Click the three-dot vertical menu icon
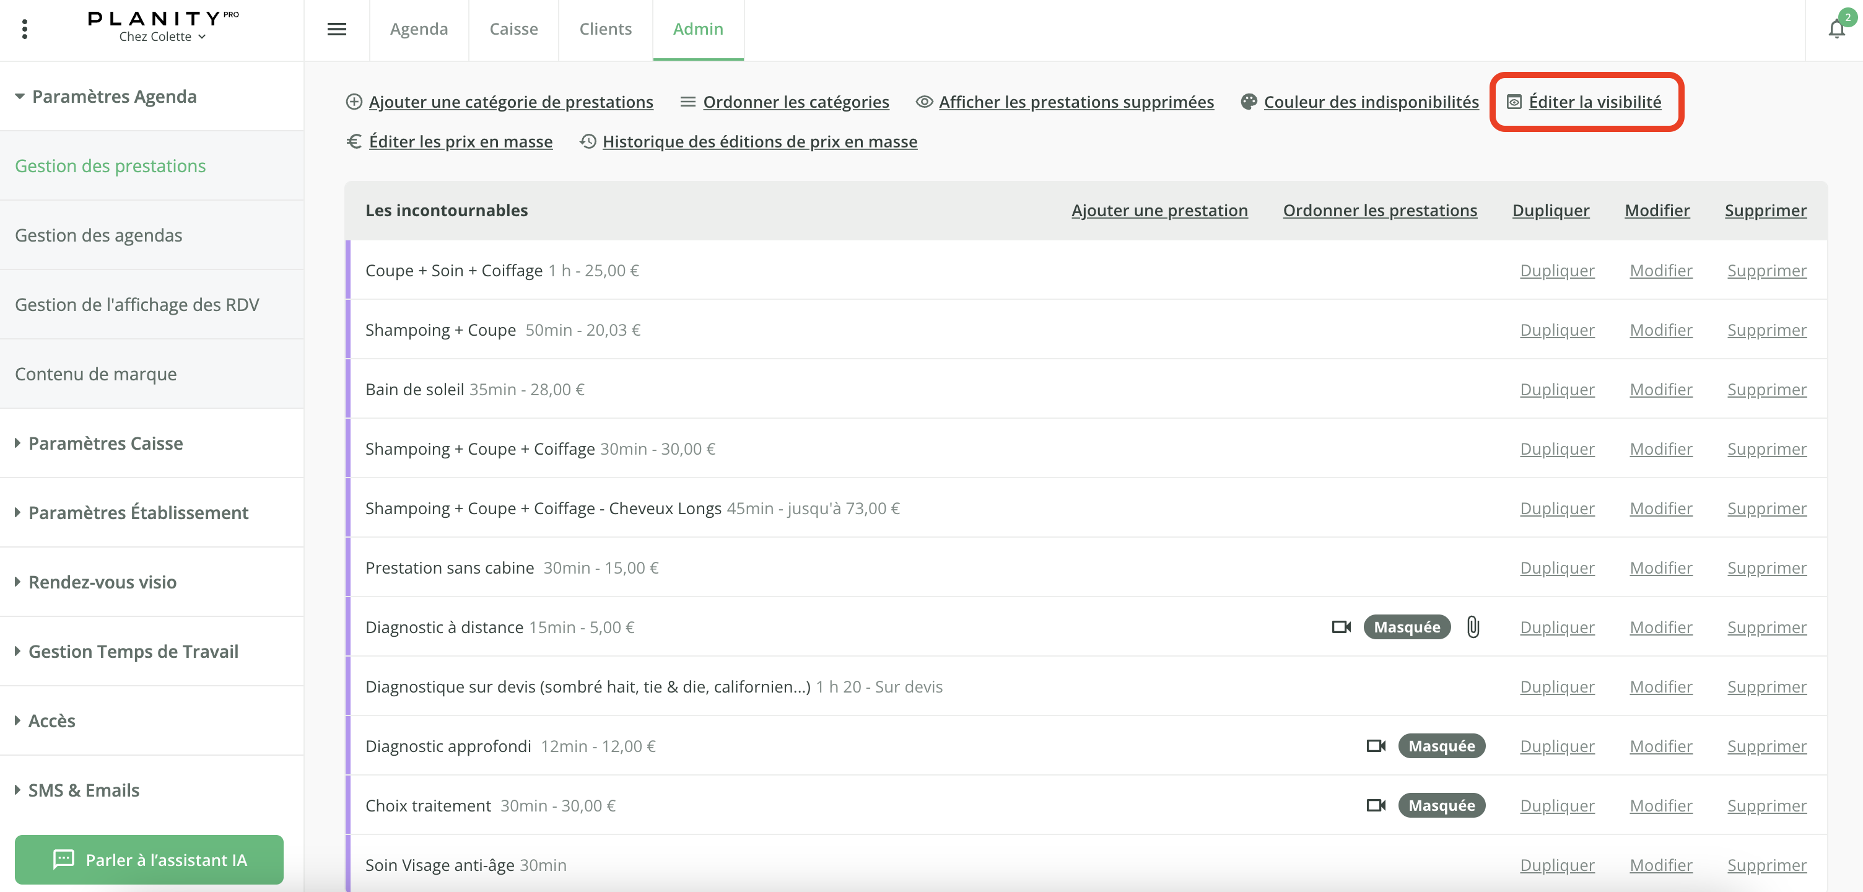The image size is (1863, 892). coord(25,29)
